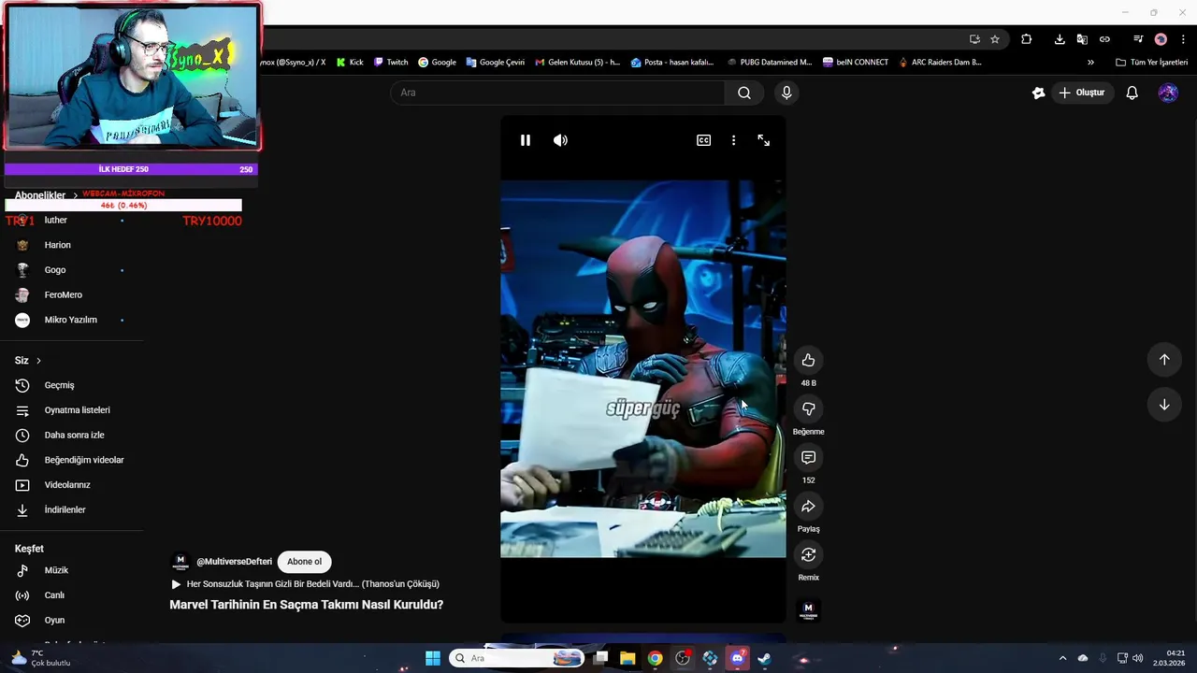Subscribe with the Abone ol button
The image size is (1197, 673).
pyautogui.click(x=304, y=562)
